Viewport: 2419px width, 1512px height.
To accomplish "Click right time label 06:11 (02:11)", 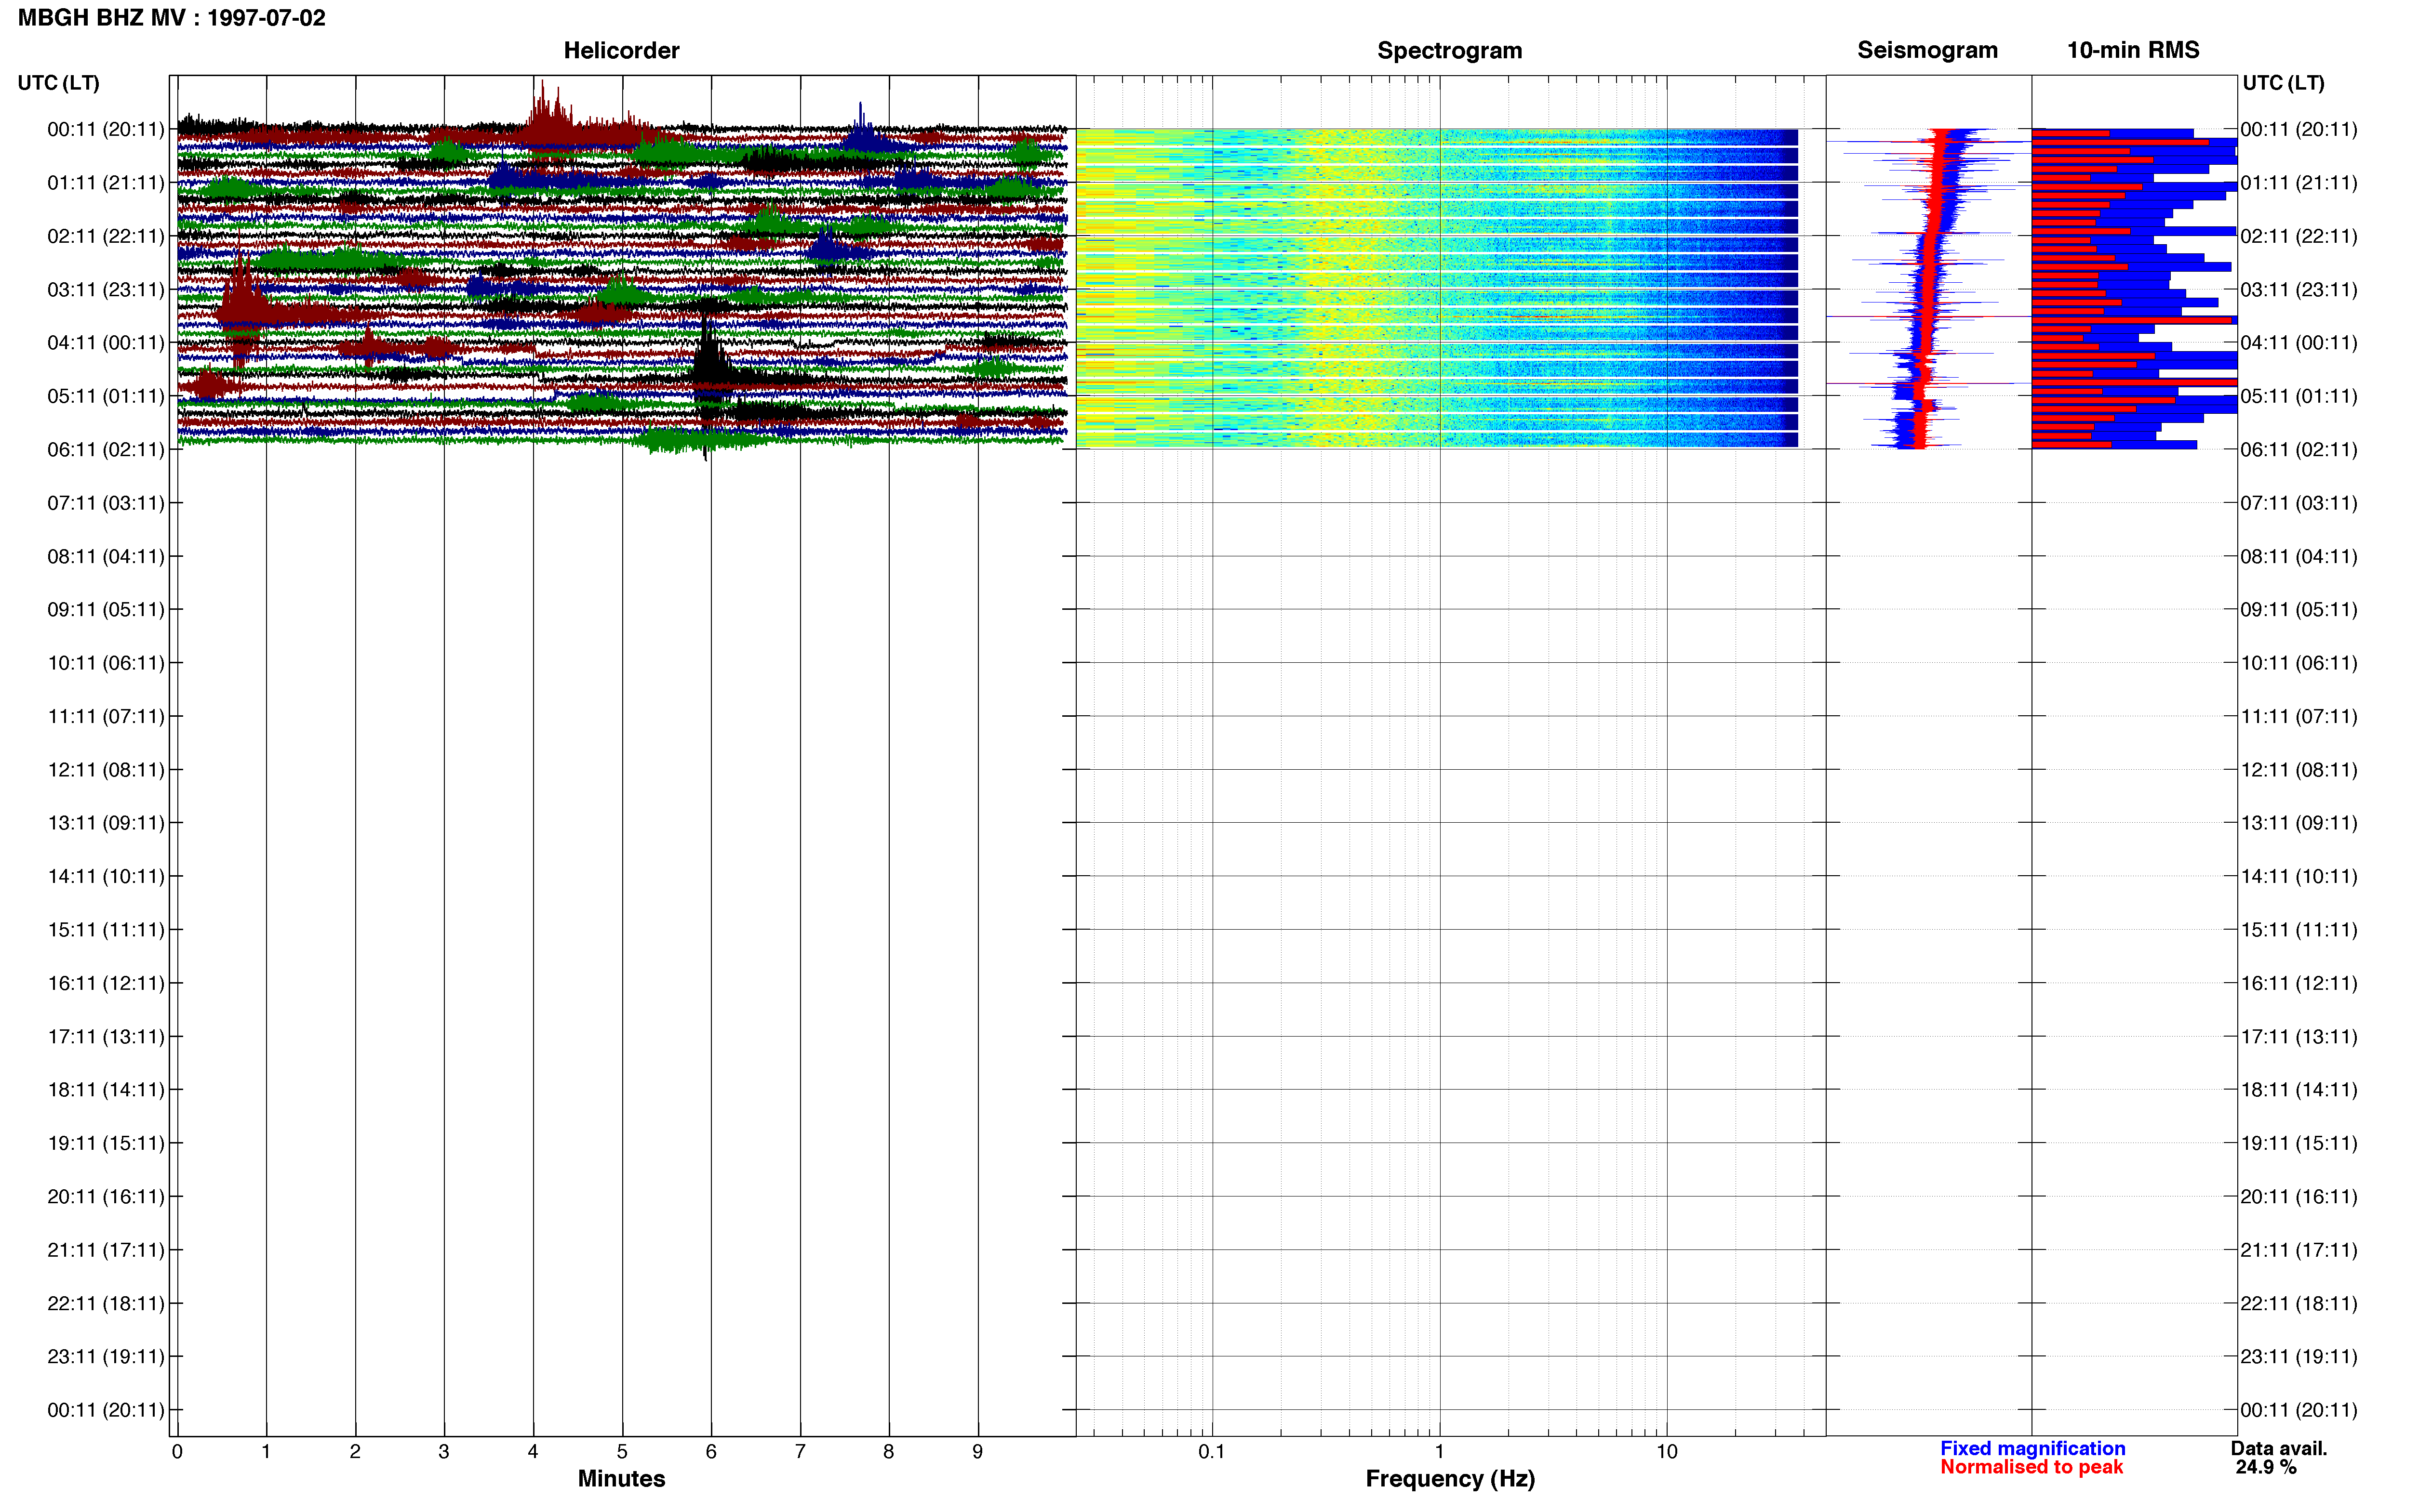I will 2299,450.
